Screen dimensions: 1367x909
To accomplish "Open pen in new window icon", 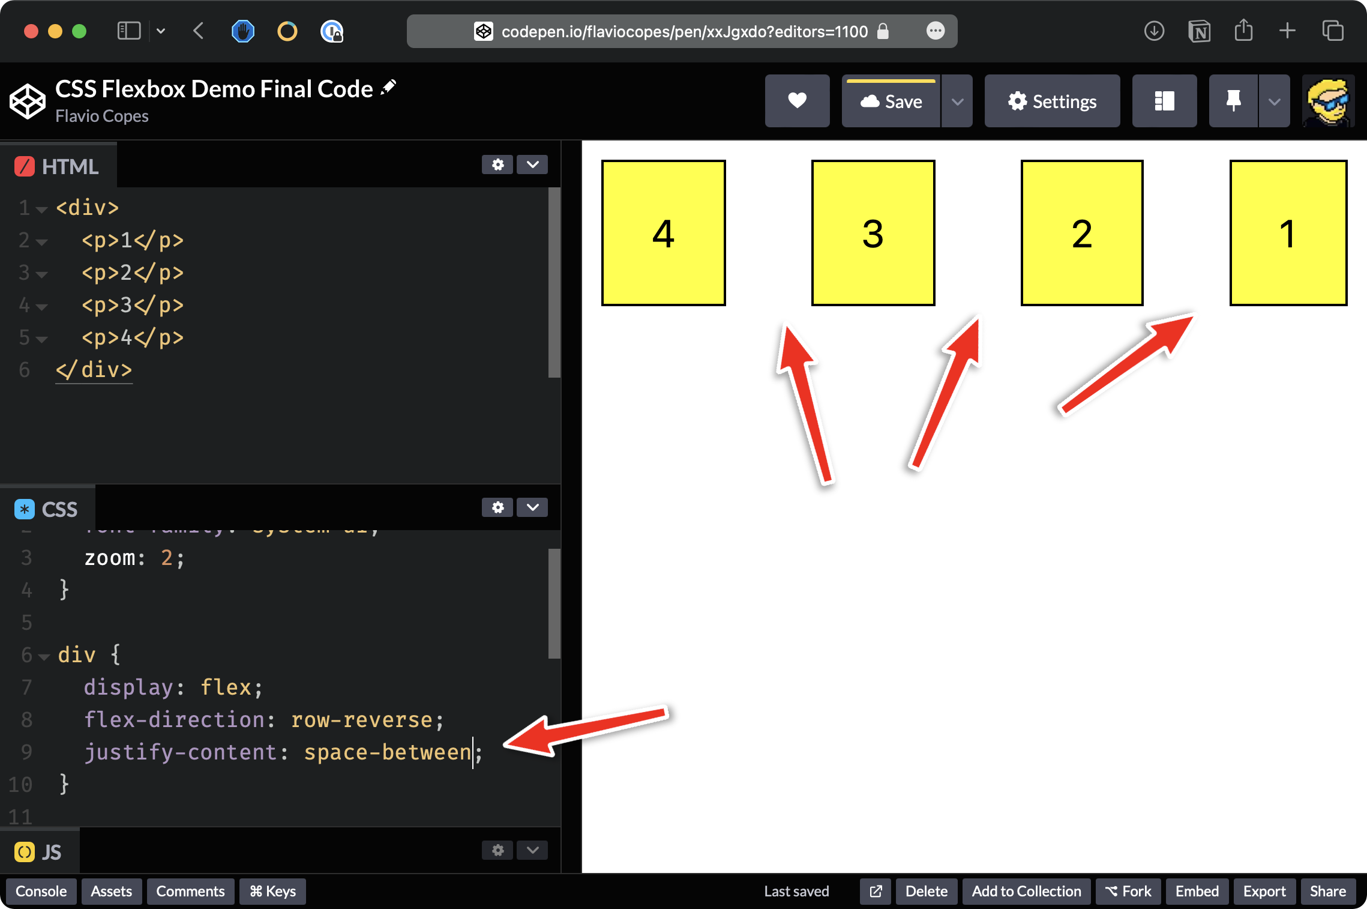I will (x=876, y=891).
